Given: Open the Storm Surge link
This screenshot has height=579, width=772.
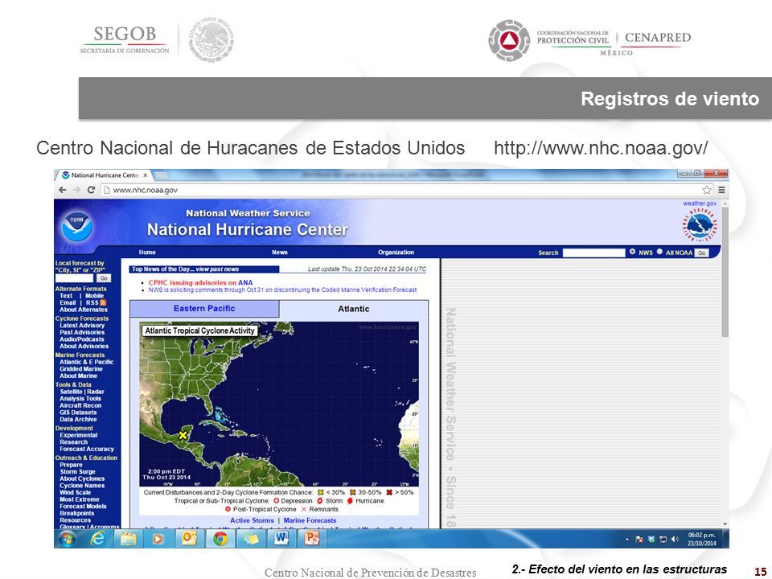Looking at the screenshot, I should 78,472.
